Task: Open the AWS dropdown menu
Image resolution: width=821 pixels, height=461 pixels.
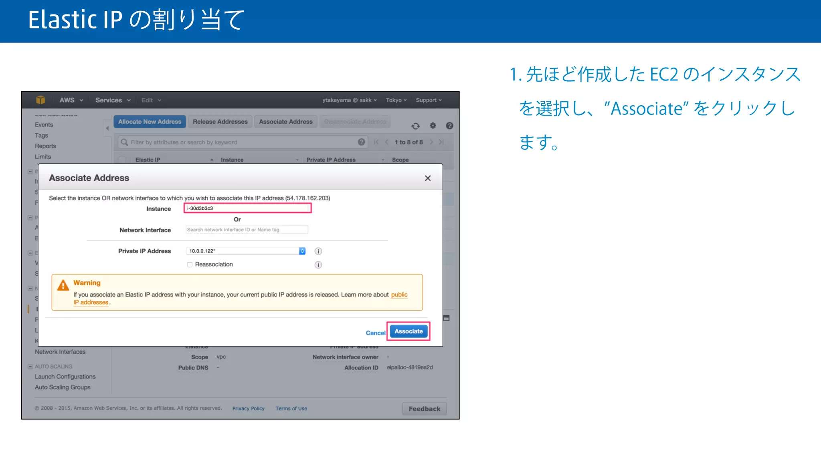Action: pos(71,100)
